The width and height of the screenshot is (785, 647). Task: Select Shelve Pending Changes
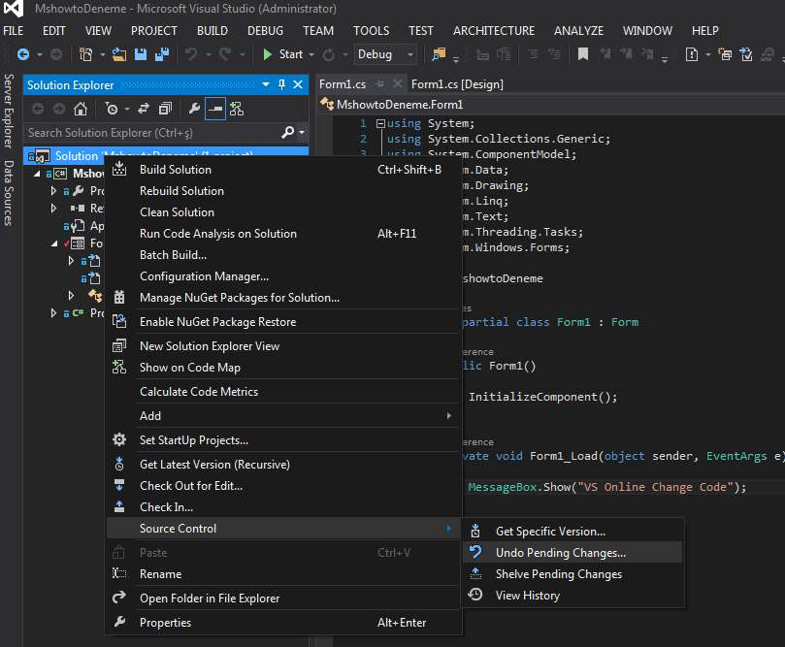[x=572, y=574]
